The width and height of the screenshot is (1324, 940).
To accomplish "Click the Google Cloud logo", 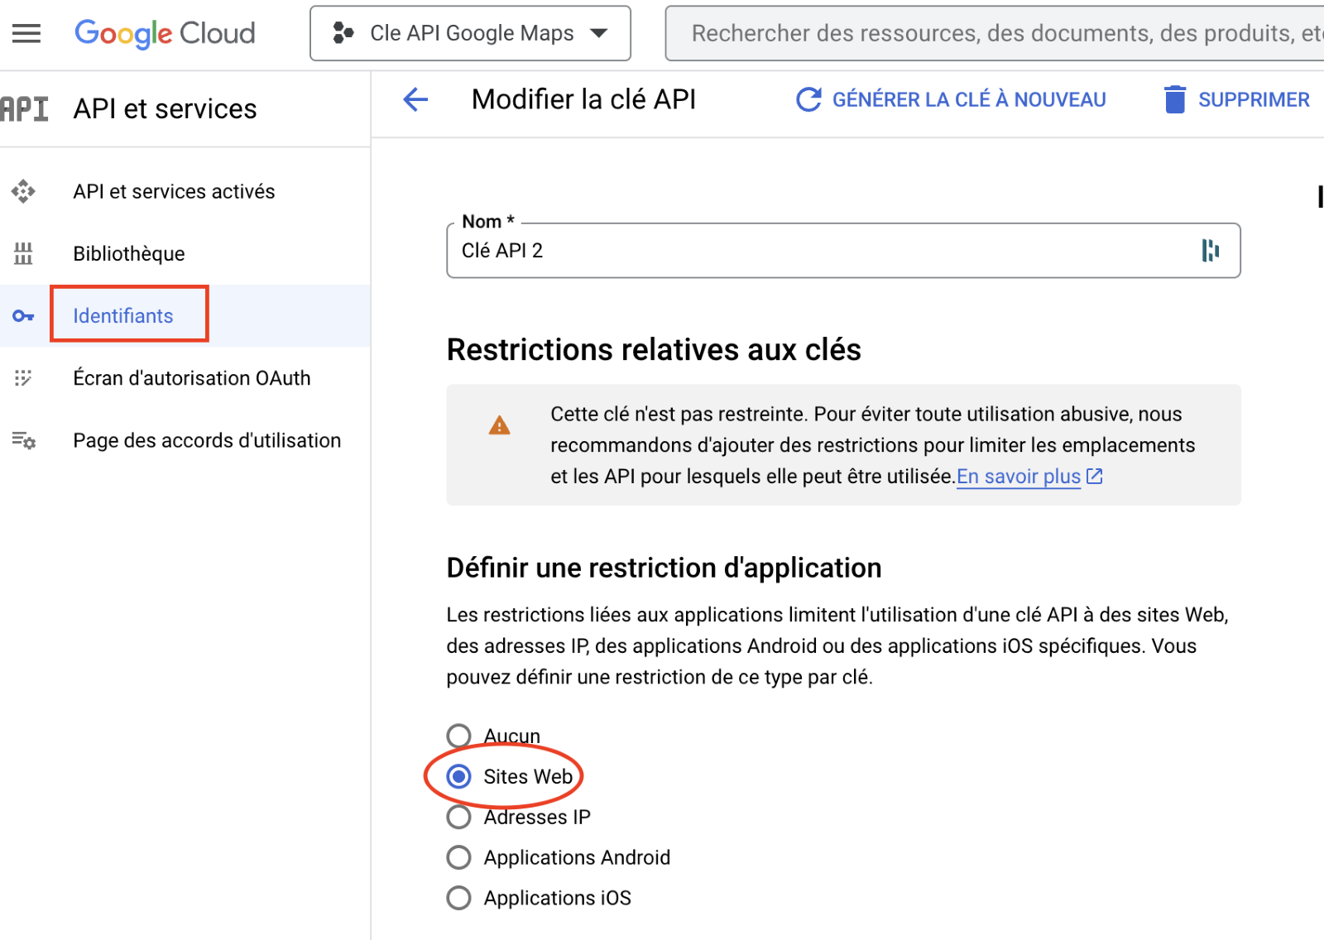I will click(x=165, y=33).
